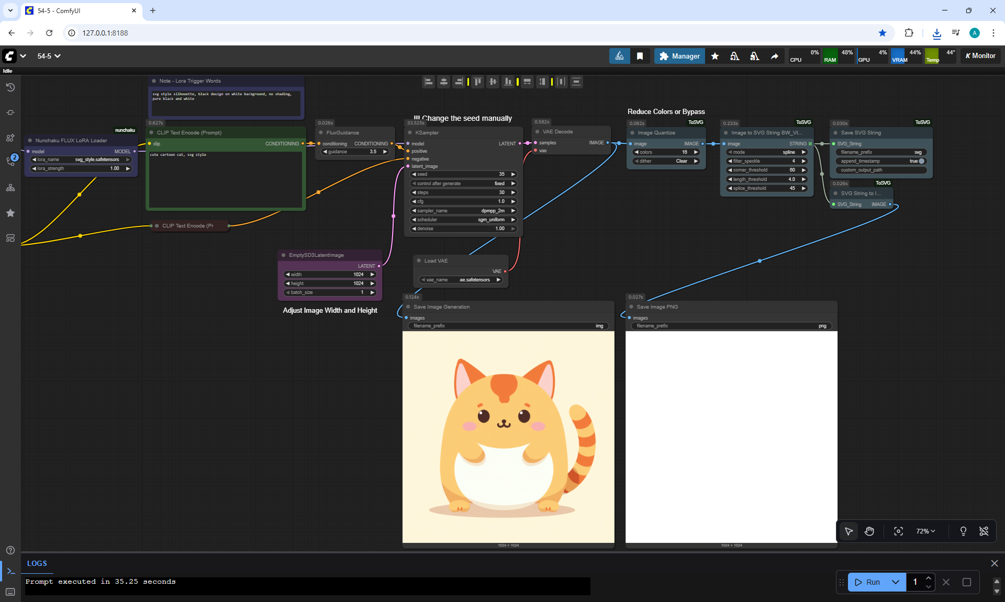Open the 54-5 workflow dropdown
This screenshot has width=1005, height=602.
pyautogui.click(x=49, y=56)
